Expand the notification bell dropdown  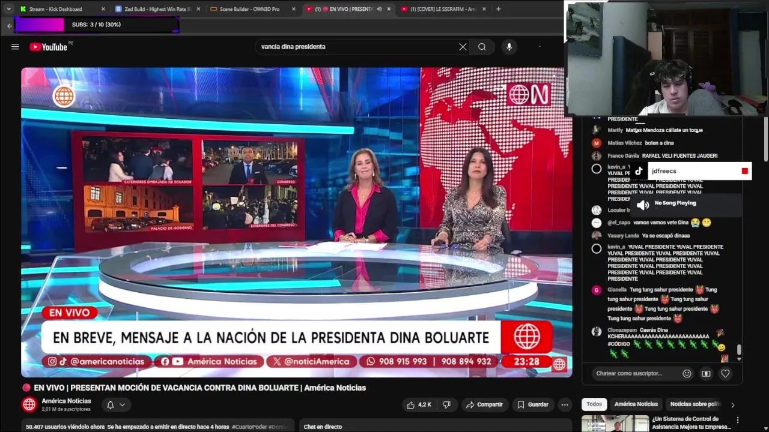tap(122, 404)
